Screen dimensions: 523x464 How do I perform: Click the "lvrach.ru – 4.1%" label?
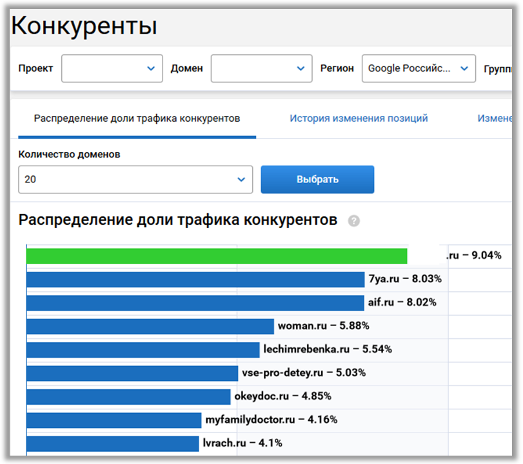point(242,443)
